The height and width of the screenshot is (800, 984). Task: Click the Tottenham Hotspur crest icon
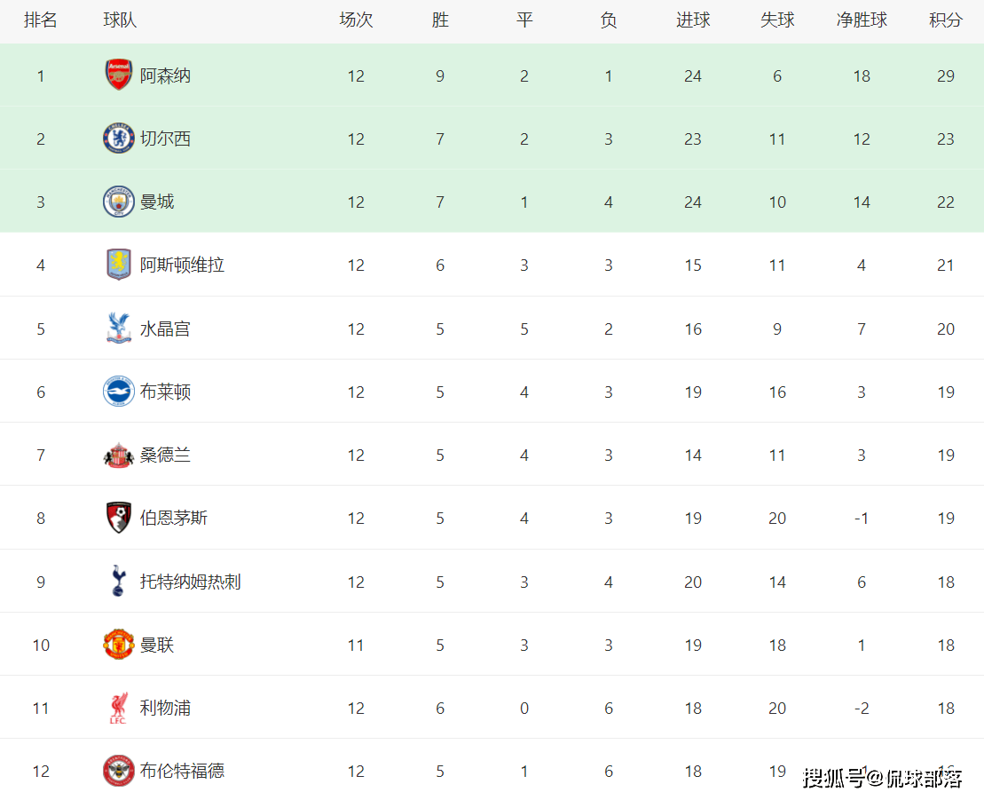pyautogui.click(x=118, y=582)
